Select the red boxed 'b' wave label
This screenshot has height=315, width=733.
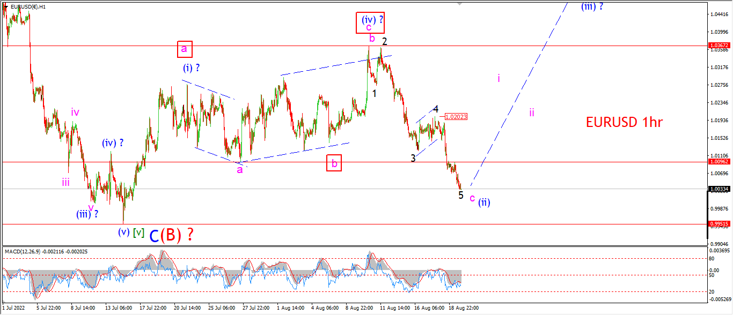click(334, 162)
